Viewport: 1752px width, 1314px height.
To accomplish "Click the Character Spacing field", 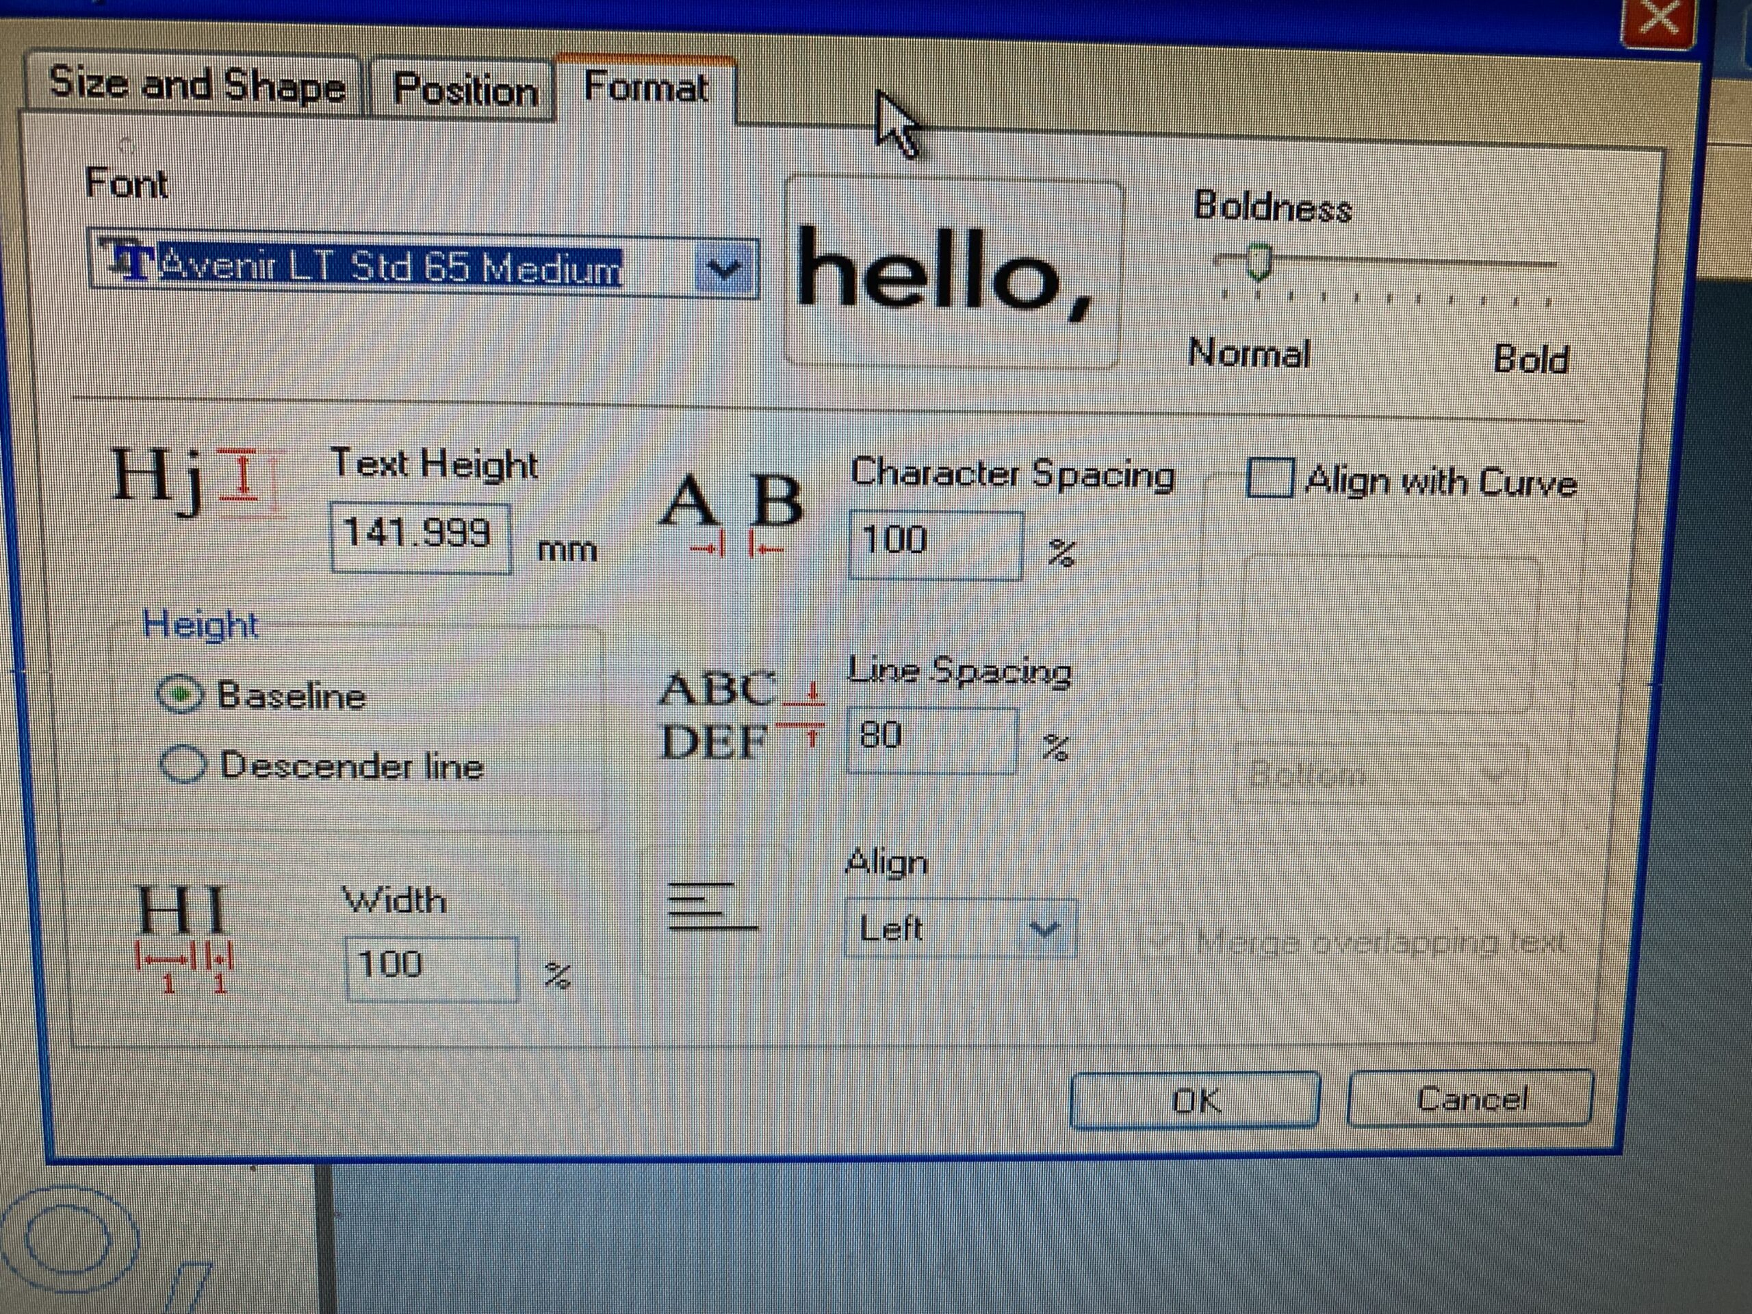I will (x=935, y=544).
